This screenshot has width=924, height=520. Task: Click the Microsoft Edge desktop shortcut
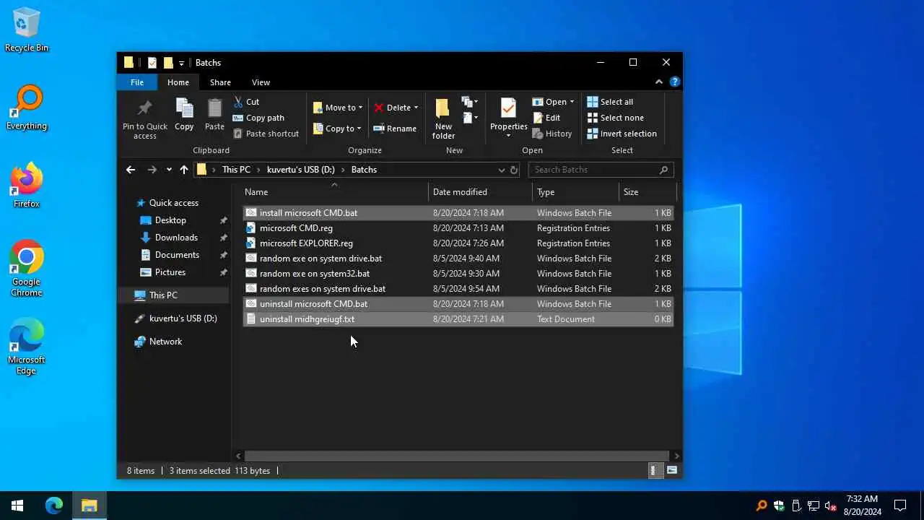click(27, 346)
